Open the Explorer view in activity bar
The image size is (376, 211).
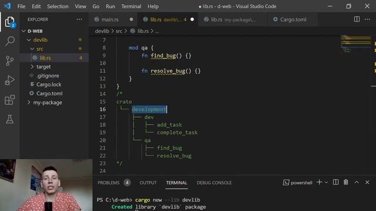pyautogui.click(x=9, y=22)
